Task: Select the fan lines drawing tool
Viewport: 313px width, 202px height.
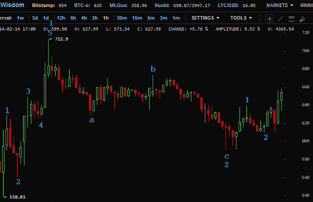Action: [x=302, y=19]
